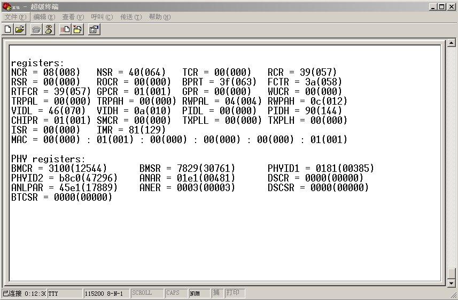Viewport: 458px width, 300px height.
Task: Click the 'ANER = 0003(00003)' value
Action: pyautogui.click(x=187, y=188)
